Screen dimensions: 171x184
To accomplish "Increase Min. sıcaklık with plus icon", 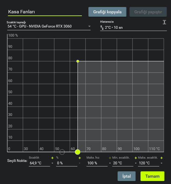I will 136,158.
